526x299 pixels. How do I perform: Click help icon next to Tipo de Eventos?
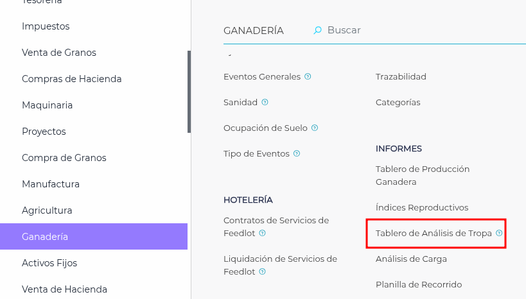click(297, 154)
